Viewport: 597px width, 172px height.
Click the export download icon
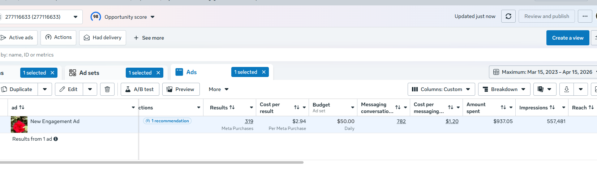[567, 89]
